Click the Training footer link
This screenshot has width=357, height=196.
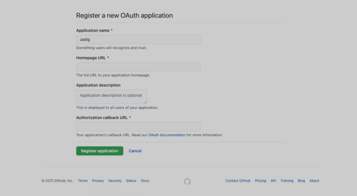[x=287, y=181]
